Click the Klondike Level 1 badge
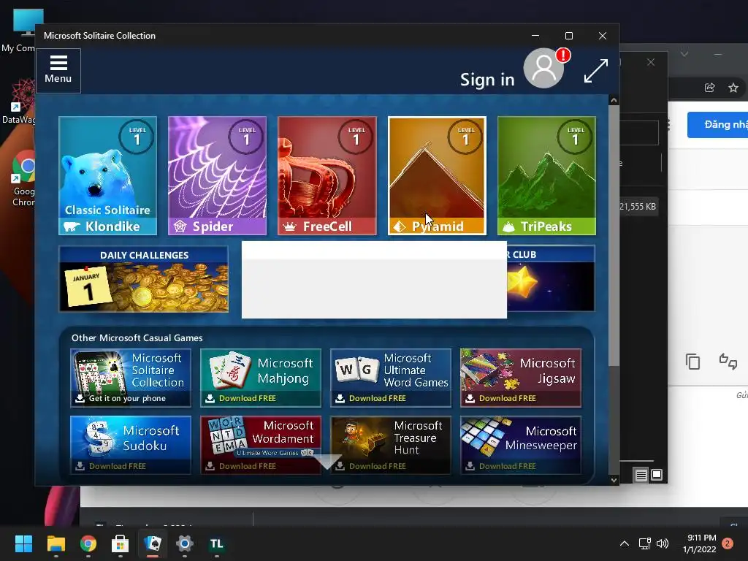 (x=137, y=137)
